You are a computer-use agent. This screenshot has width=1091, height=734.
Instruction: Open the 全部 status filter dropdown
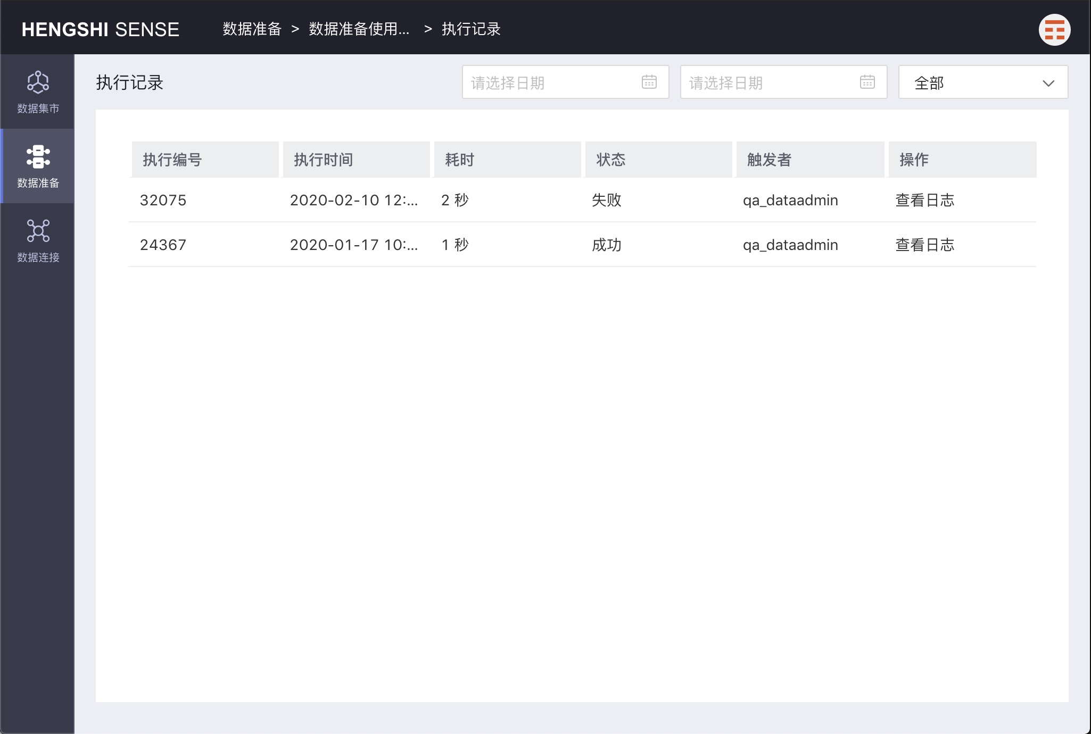[x=983, y=82]
